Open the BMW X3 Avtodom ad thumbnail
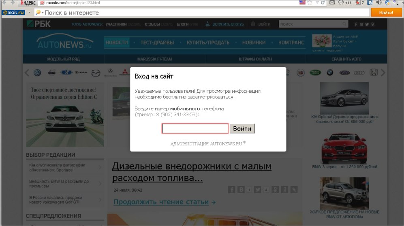This screenshot has width=404, height=226. tap(344, 193)
